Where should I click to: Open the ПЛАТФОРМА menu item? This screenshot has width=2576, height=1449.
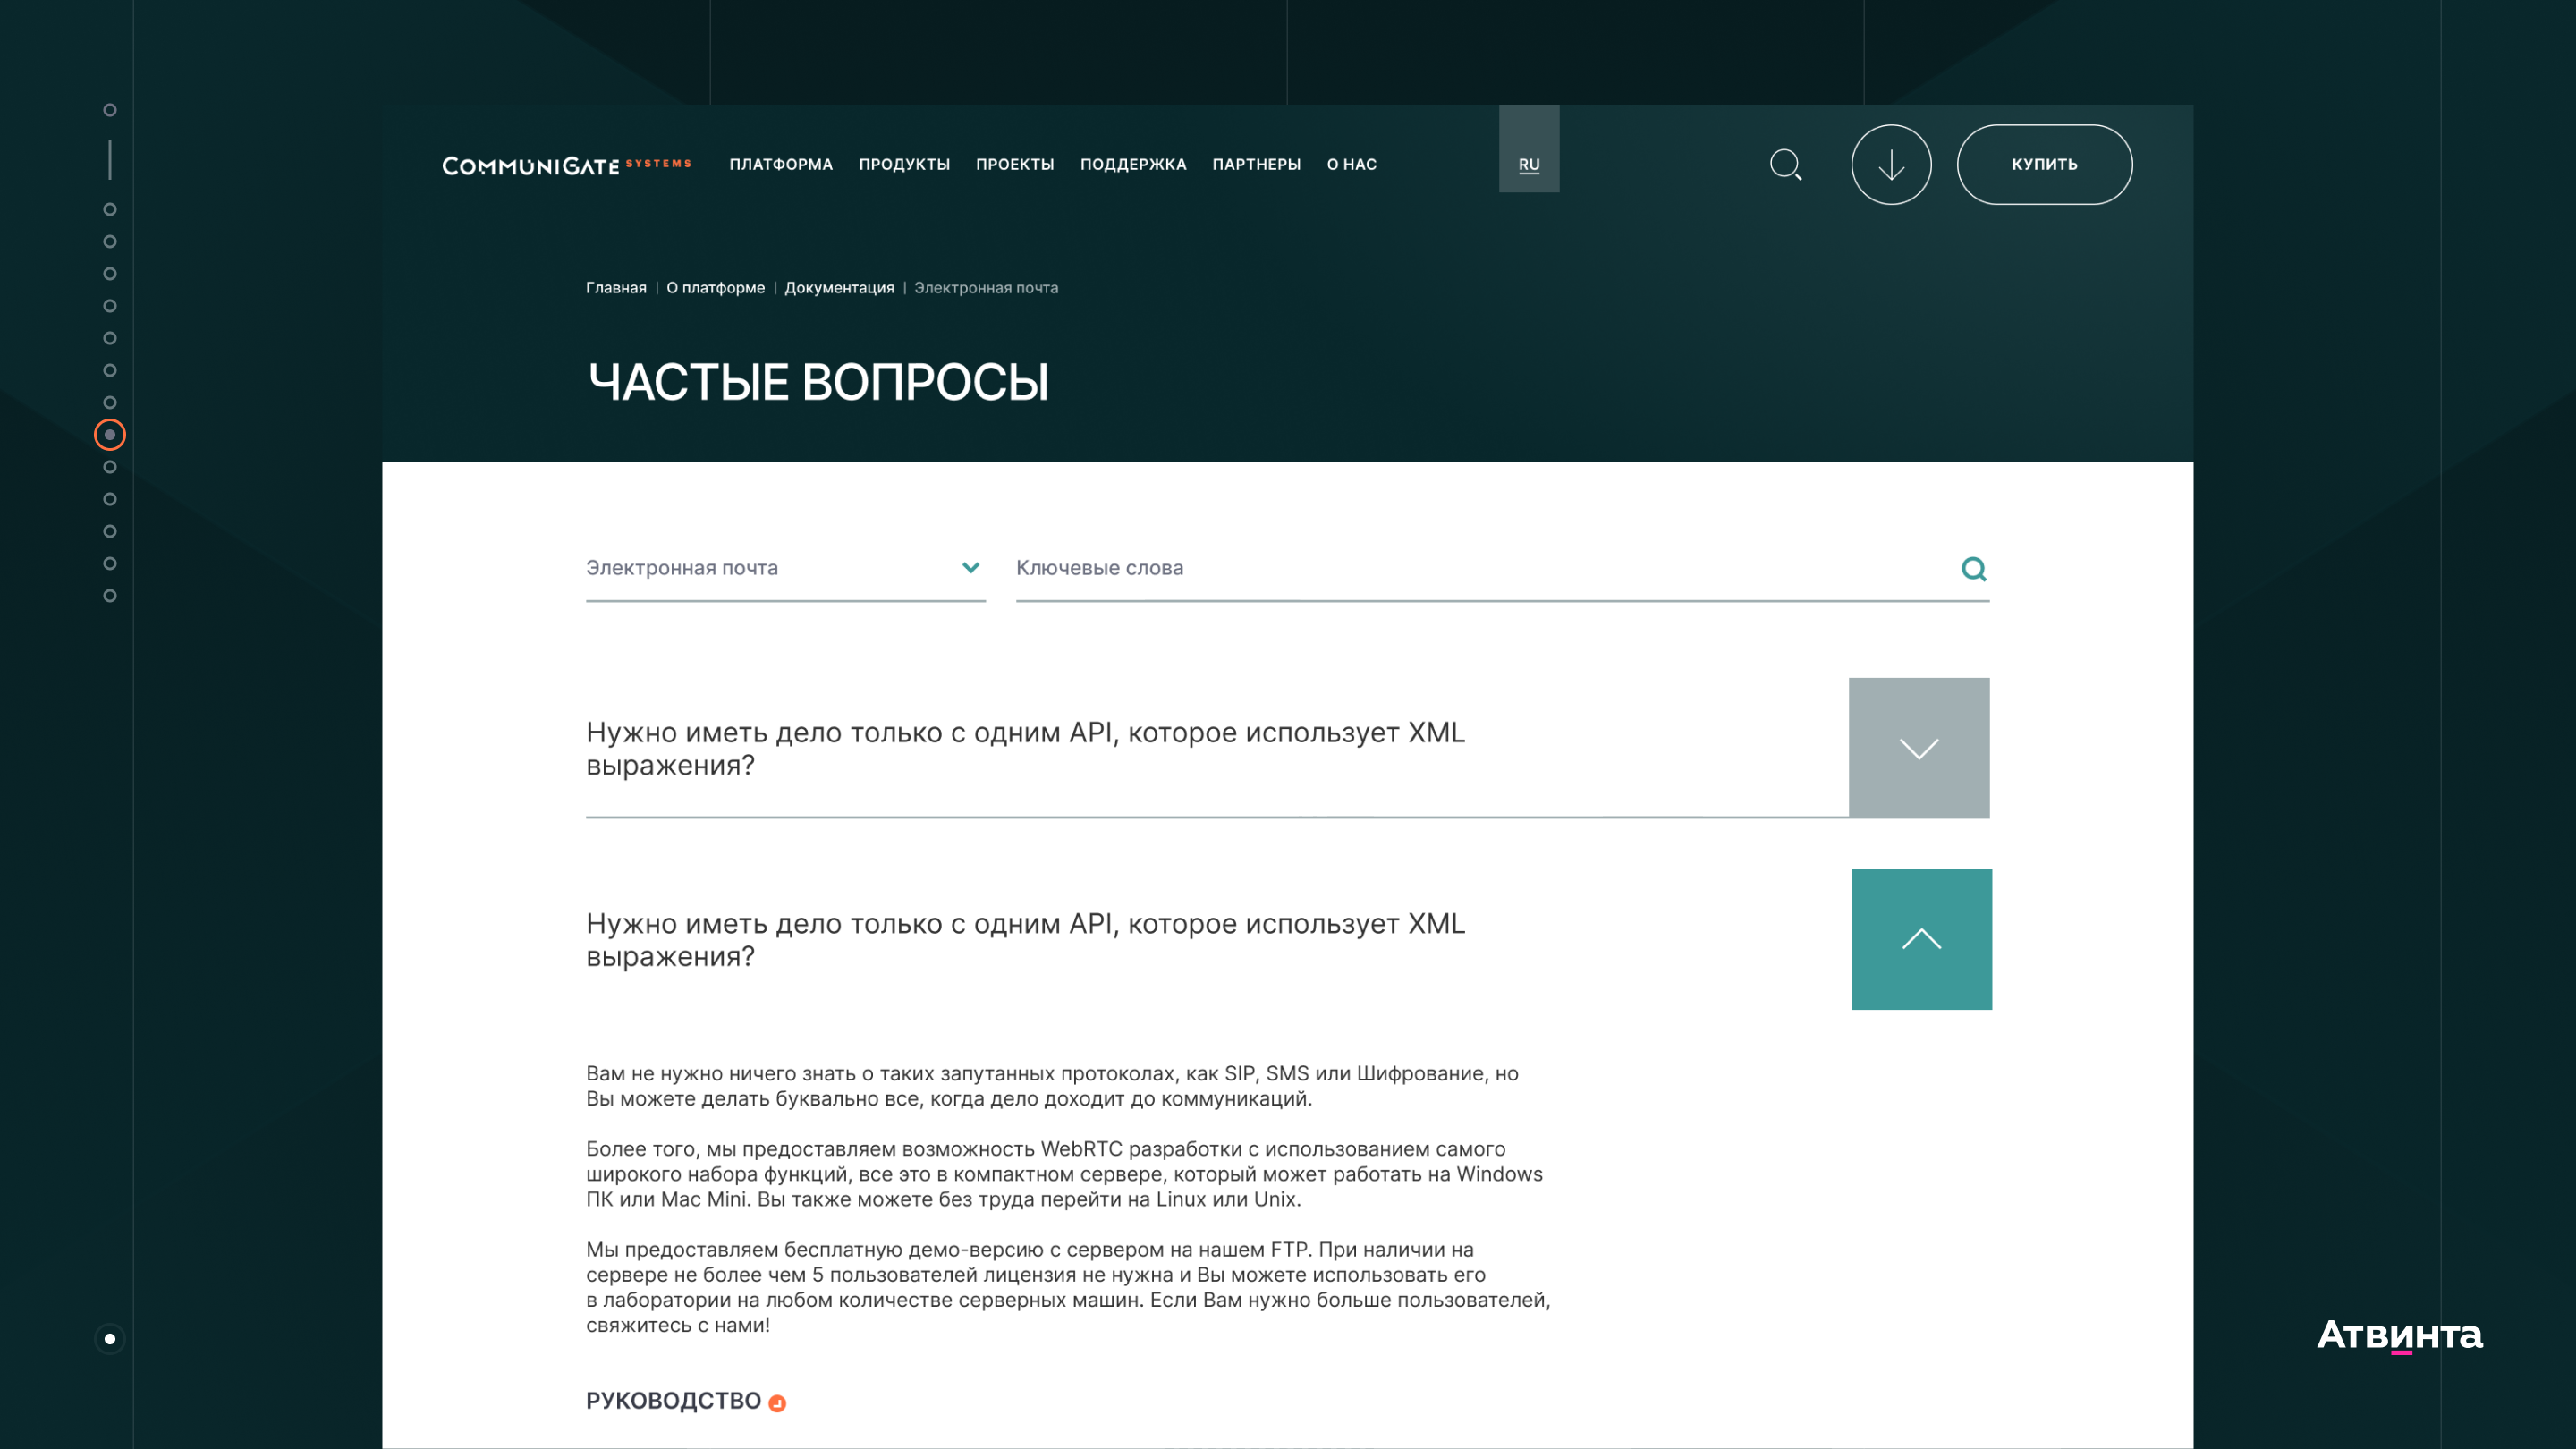point(780,164)
